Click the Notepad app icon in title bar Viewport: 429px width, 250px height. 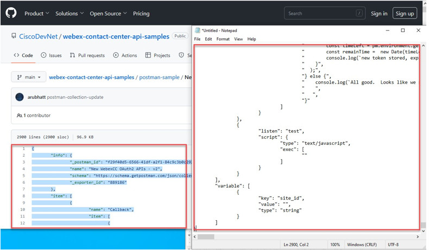pos(197,30)
